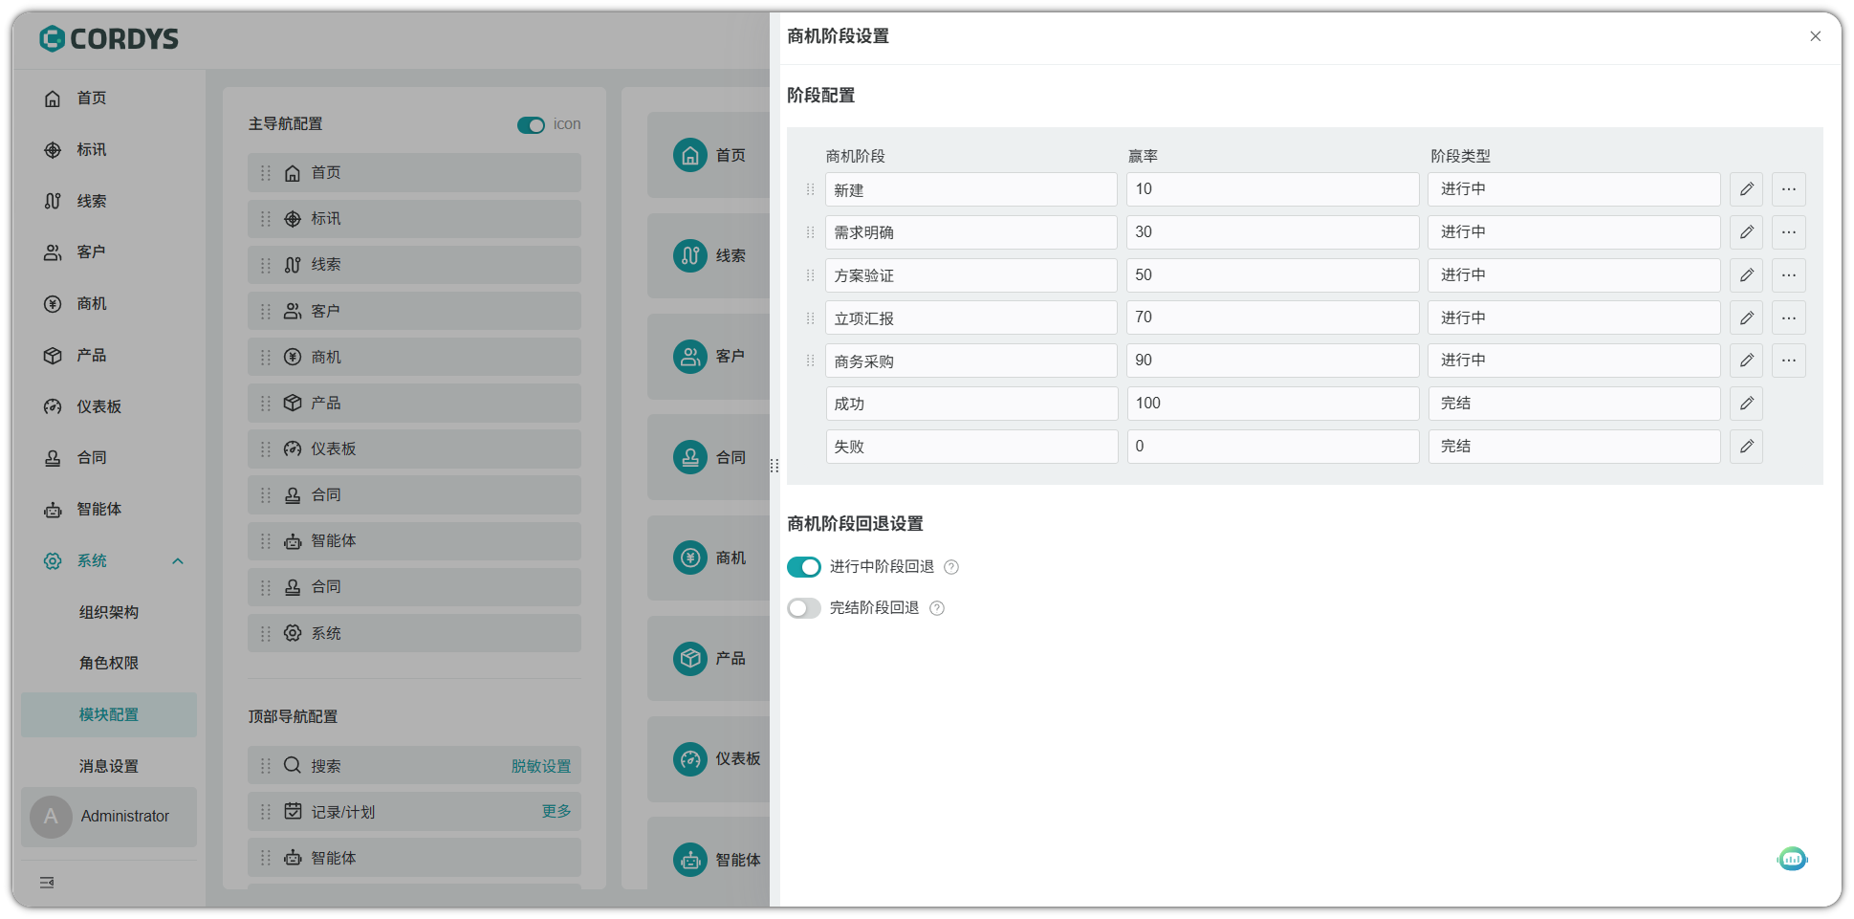Collapse the 系统 sidebar menu

(178, 561)
